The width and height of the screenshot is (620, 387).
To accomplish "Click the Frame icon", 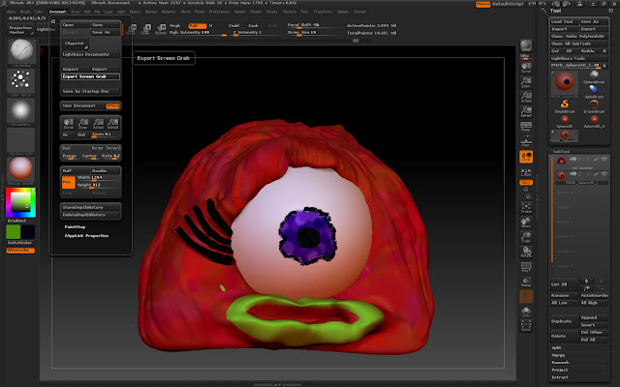I will click(526, 208).
